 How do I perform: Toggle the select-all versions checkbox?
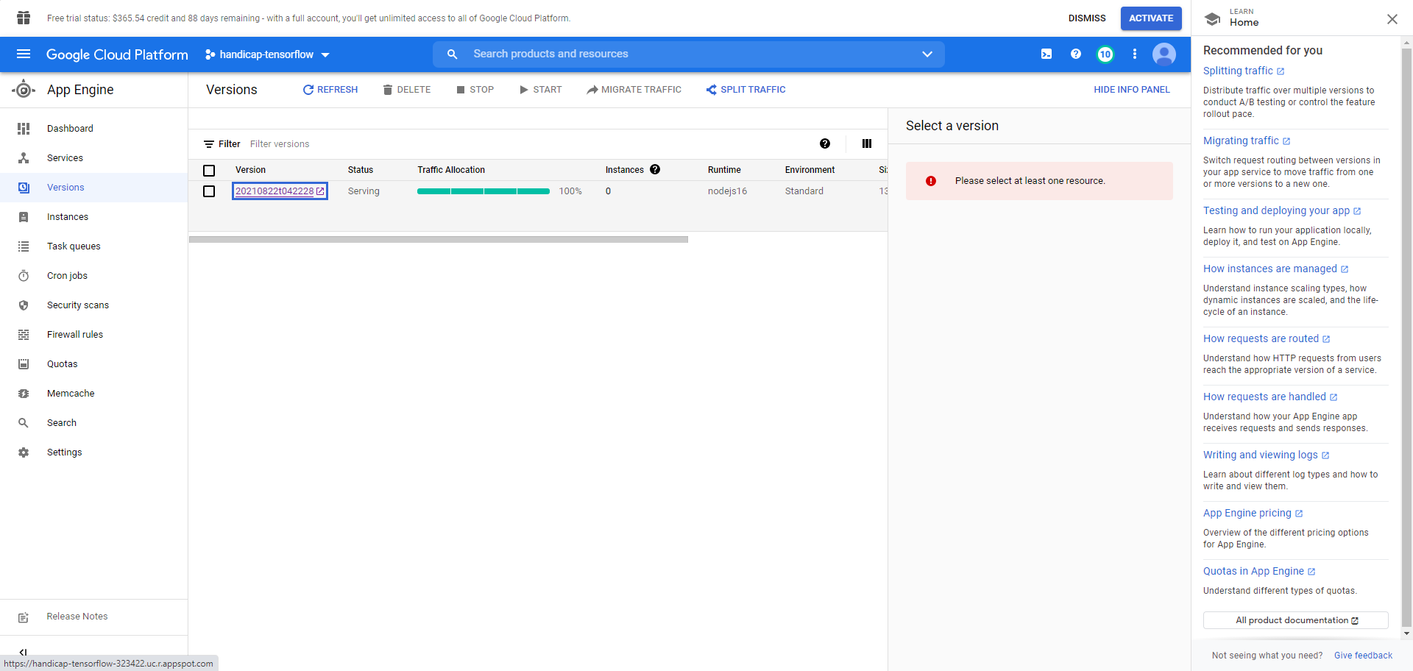209,171
